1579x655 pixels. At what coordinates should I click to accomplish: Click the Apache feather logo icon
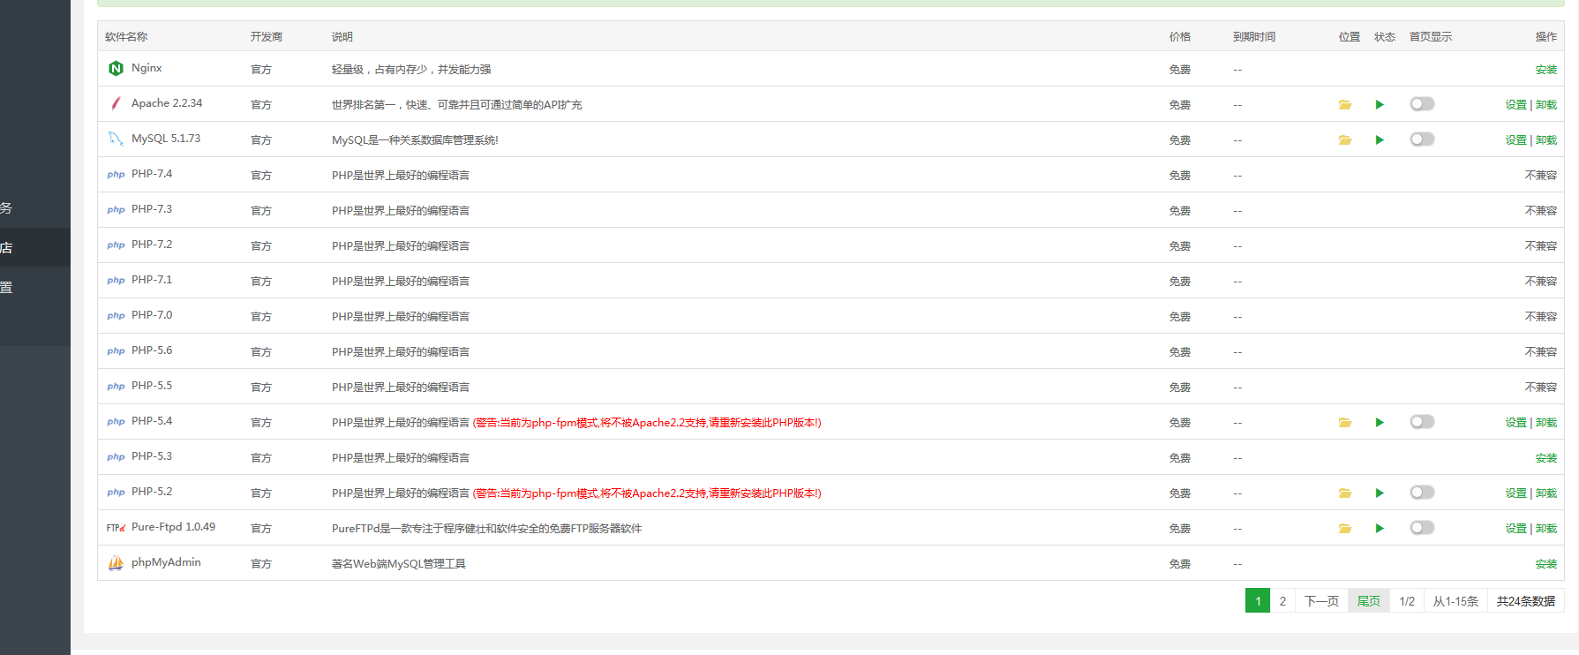pos(116,103)
